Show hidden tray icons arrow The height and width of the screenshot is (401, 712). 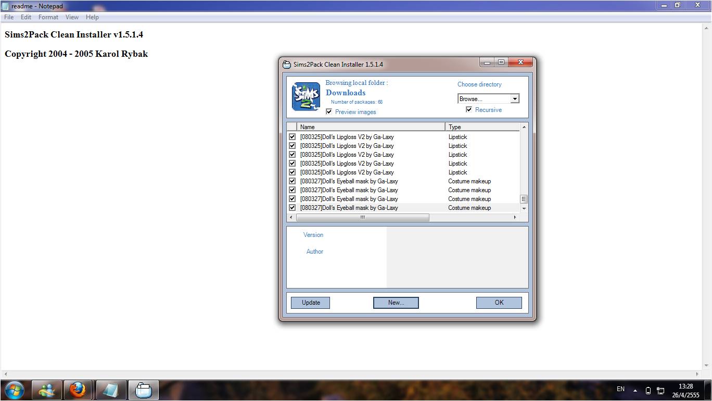click(x=635, y=390)
